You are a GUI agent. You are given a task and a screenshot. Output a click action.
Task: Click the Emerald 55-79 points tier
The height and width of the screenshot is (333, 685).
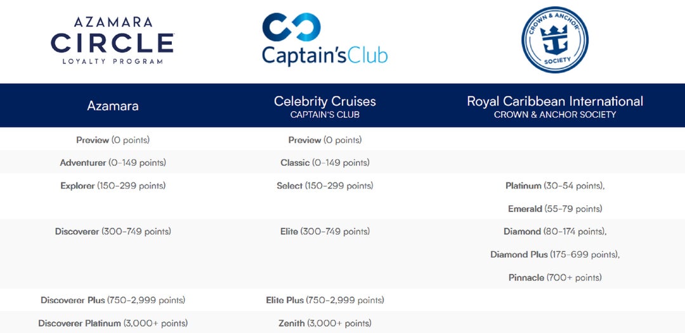pyautogui.click(x=555, y=209)
